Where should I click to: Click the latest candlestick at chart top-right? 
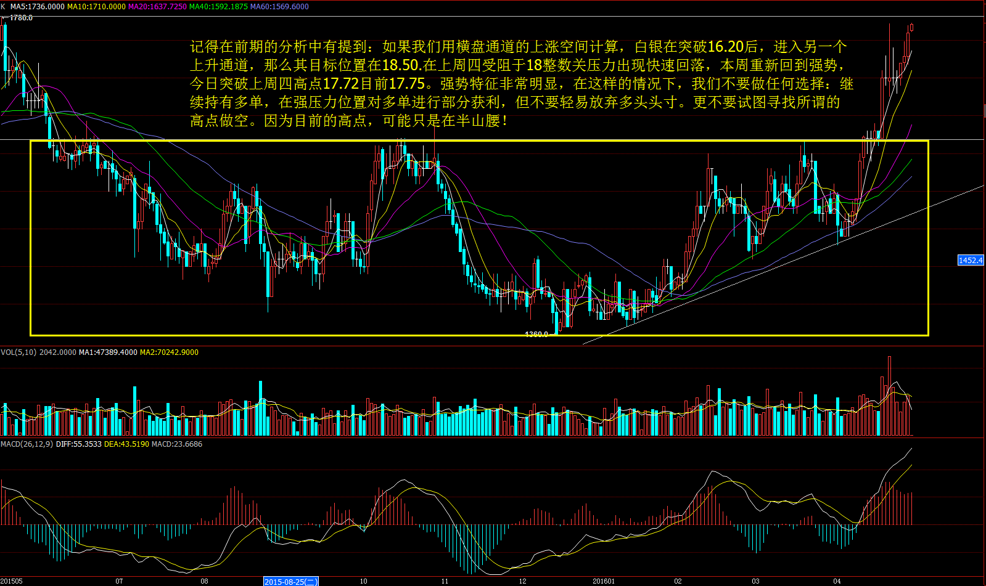911,27
